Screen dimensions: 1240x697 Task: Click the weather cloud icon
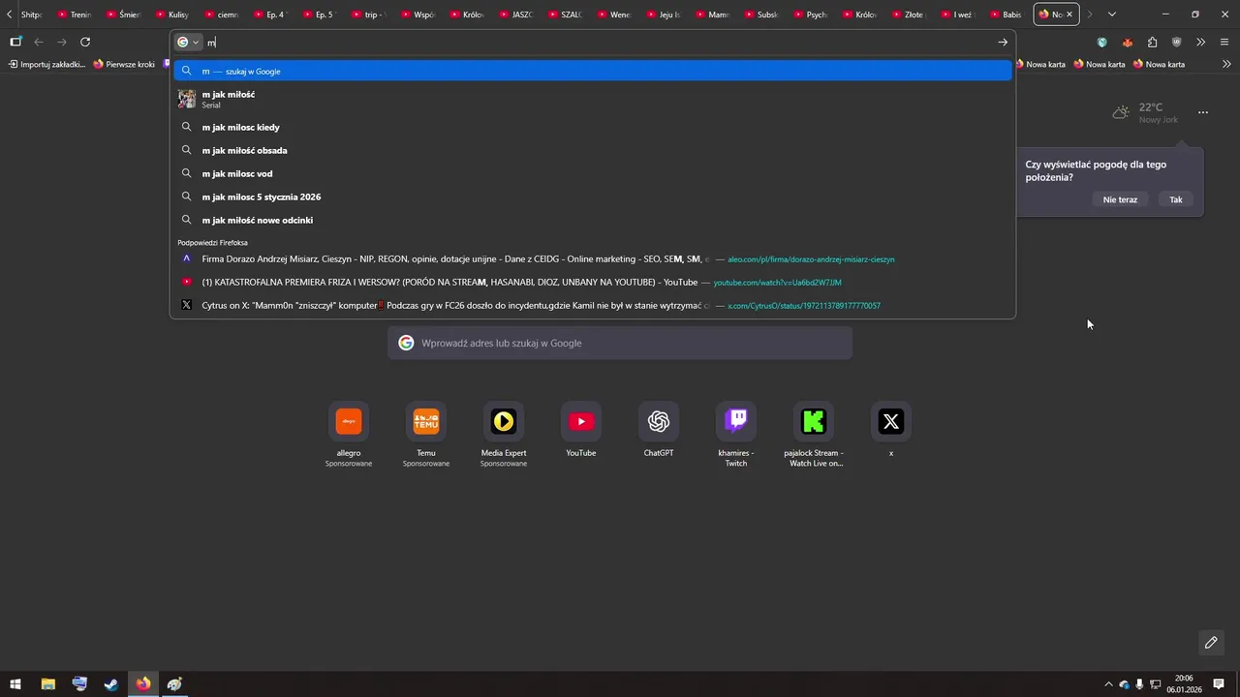(x=1121, y=112)
